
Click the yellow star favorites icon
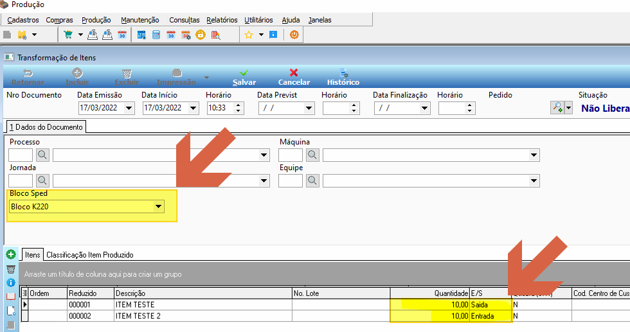point(249,35)
